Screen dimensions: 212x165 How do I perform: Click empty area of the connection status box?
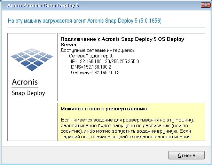(x=131, y=88)
